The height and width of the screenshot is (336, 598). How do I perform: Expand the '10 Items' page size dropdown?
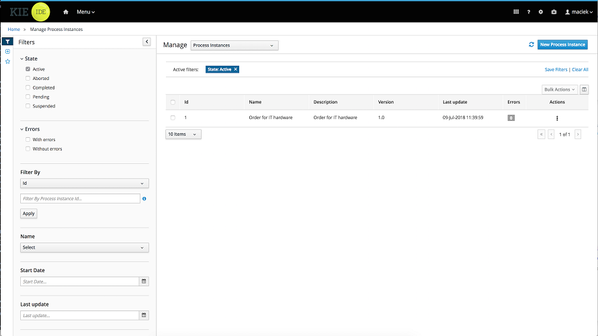pos(183,134)
